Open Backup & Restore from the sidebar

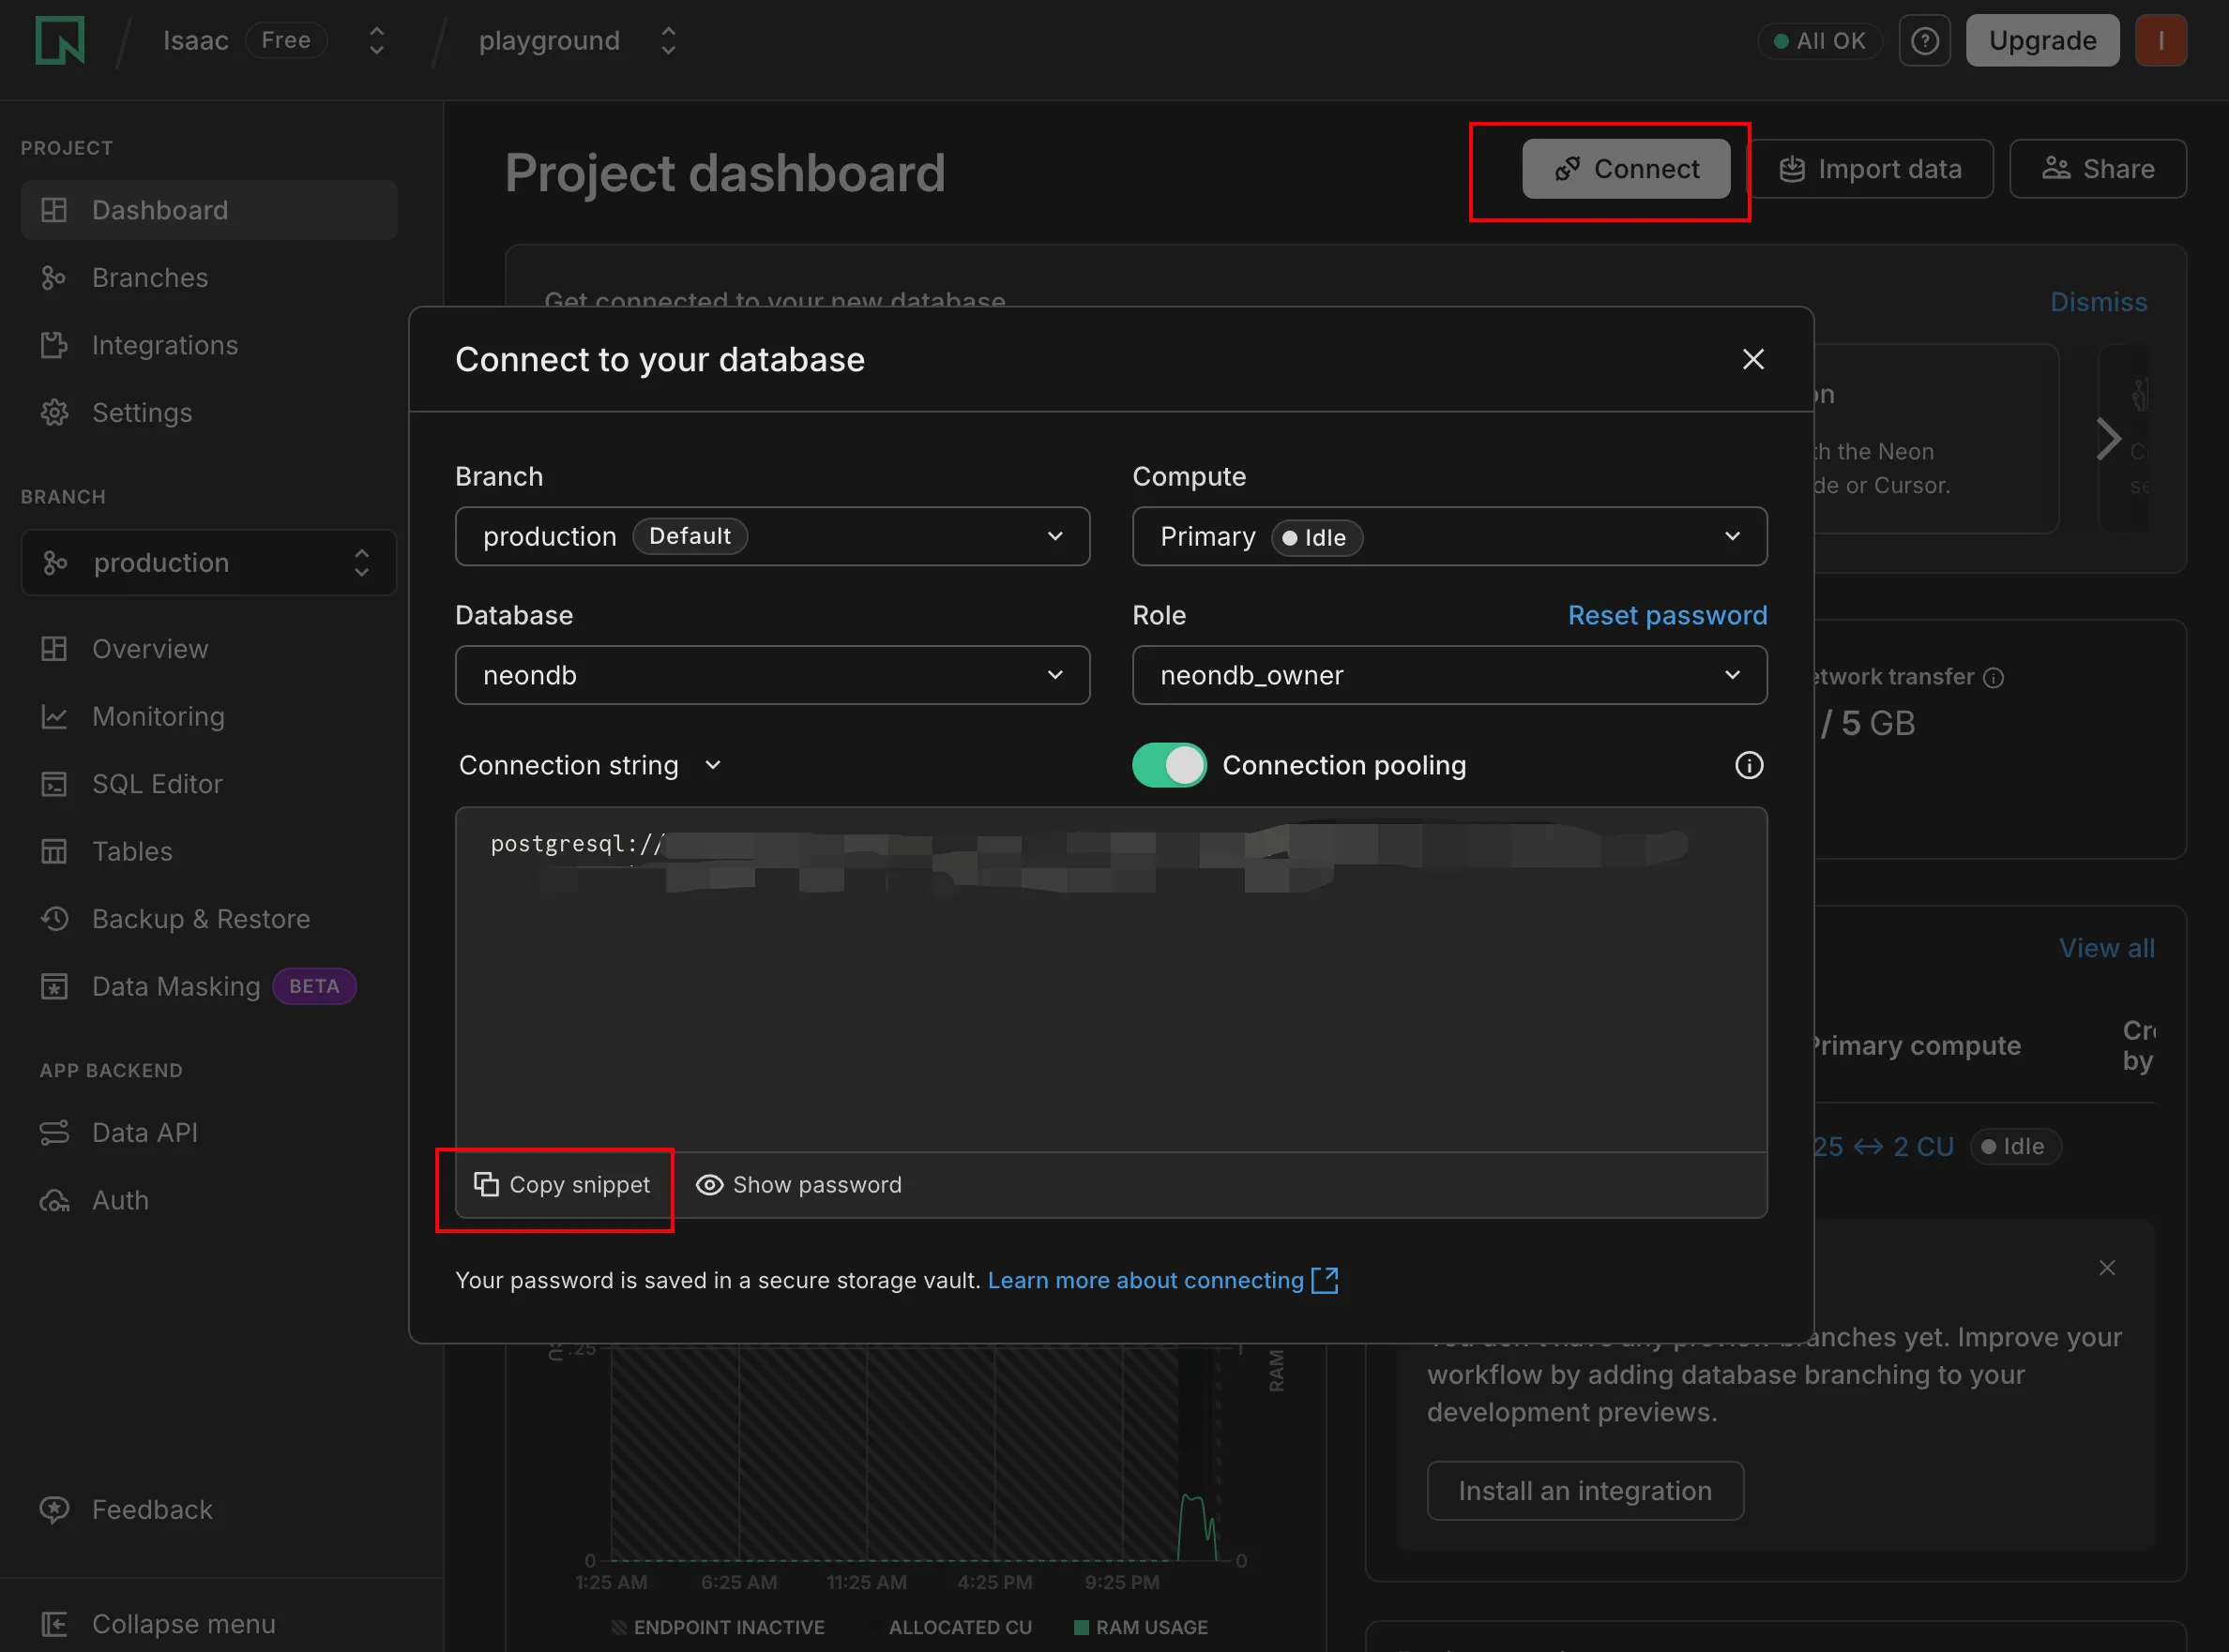point(200,918)
